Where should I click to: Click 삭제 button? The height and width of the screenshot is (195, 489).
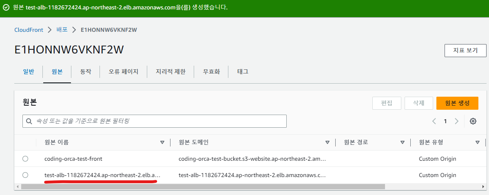click(419, 103)
